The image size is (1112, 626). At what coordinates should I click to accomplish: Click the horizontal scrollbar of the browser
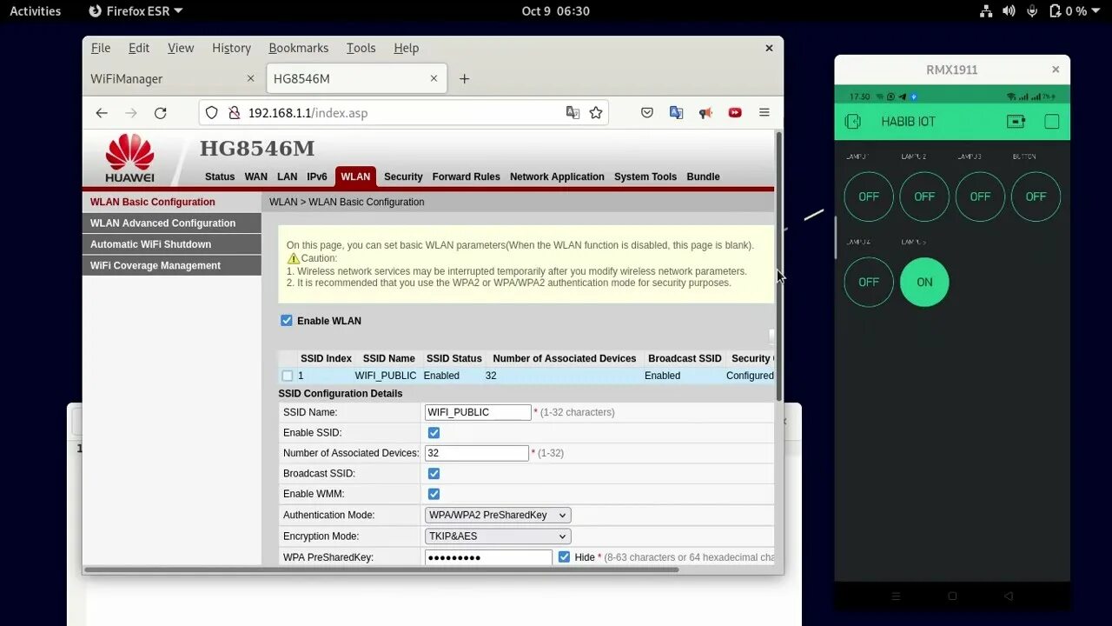pyautogui.click(x=382, y=570)
